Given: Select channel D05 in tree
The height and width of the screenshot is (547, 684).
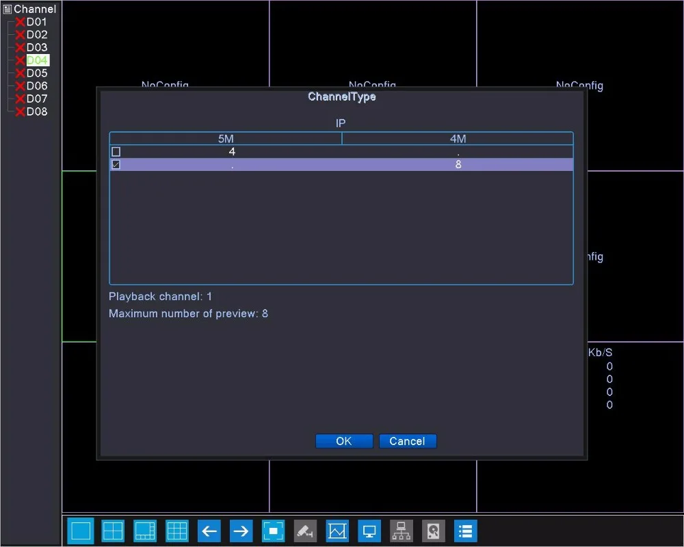Looking at the screenshot, I should tap(37, 73).
